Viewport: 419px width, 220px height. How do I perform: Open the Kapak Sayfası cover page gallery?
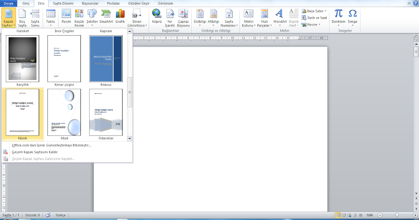pyautogui.click(x=8, y=18)
